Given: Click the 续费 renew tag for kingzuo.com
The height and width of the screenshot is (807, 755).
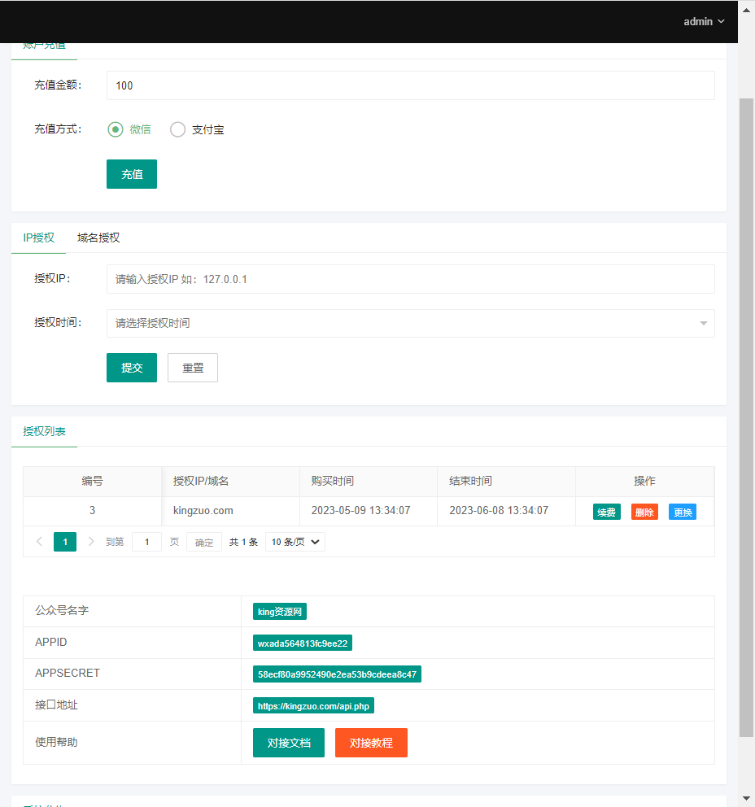Looking at the screenshot, I should tap(606, 512).
